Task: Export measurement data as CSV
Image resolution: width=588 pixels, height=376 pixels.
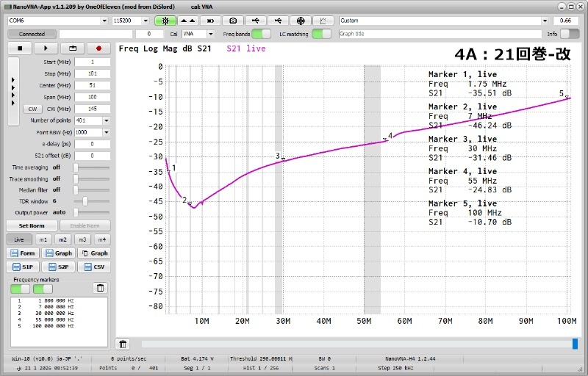Action: [x=94, y=267]
